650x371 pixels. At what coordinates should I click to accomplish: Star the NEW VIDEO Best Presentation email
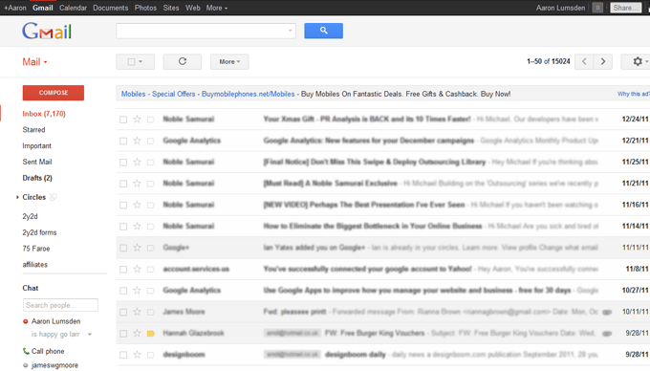point(137,205)
